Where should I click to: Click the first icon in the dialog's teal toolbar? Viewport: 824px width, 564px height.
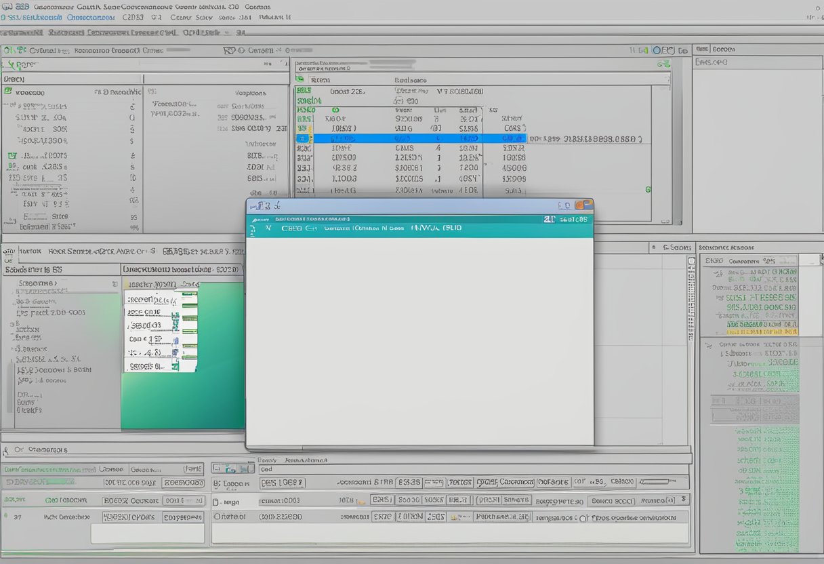click(x=253, y=229)
